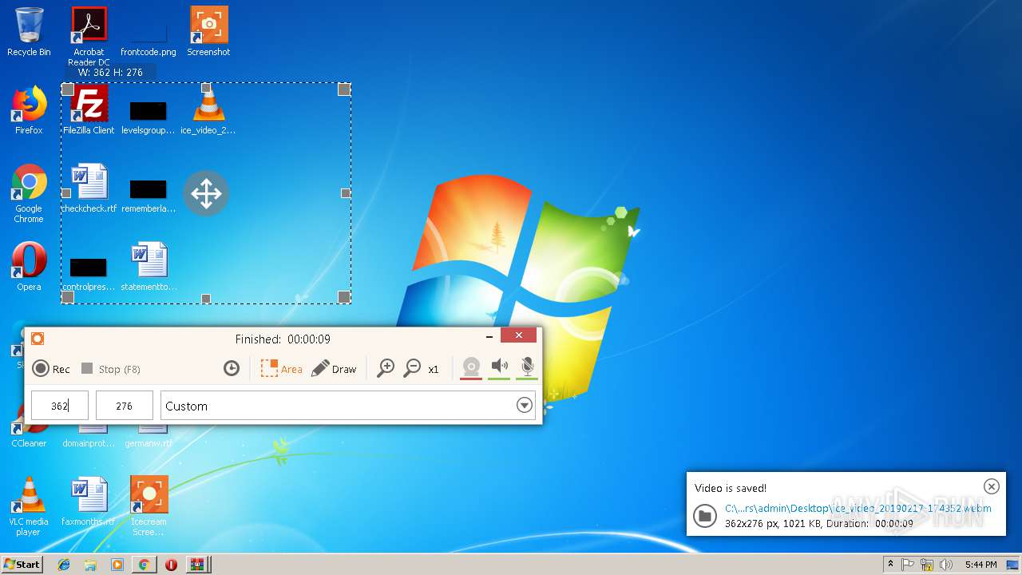
Task: Open FileZilla Client desktop shortcut
Action: click(x=89, y=110)
